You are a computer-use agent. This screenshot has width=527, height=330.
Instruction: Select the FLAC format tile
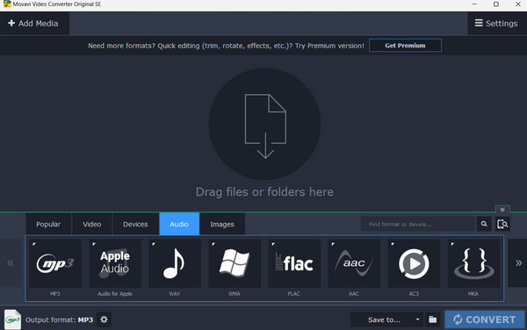pos(294,263)
